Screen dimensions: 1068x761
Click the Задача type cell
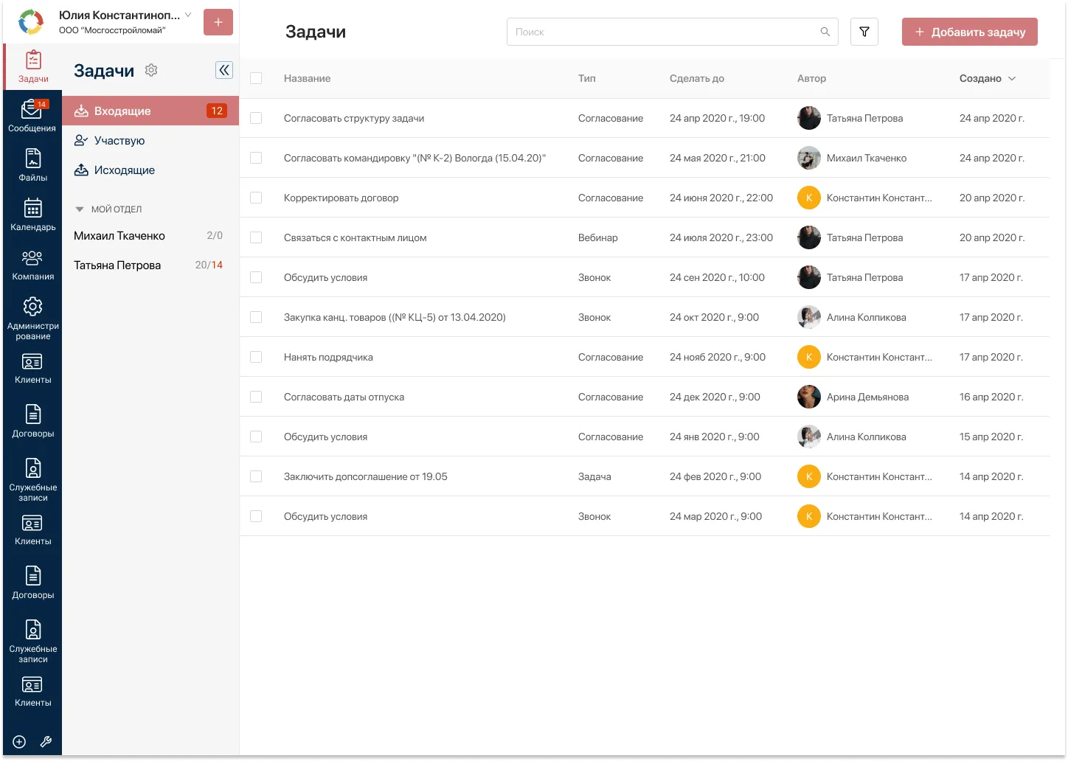click(594, 476)
